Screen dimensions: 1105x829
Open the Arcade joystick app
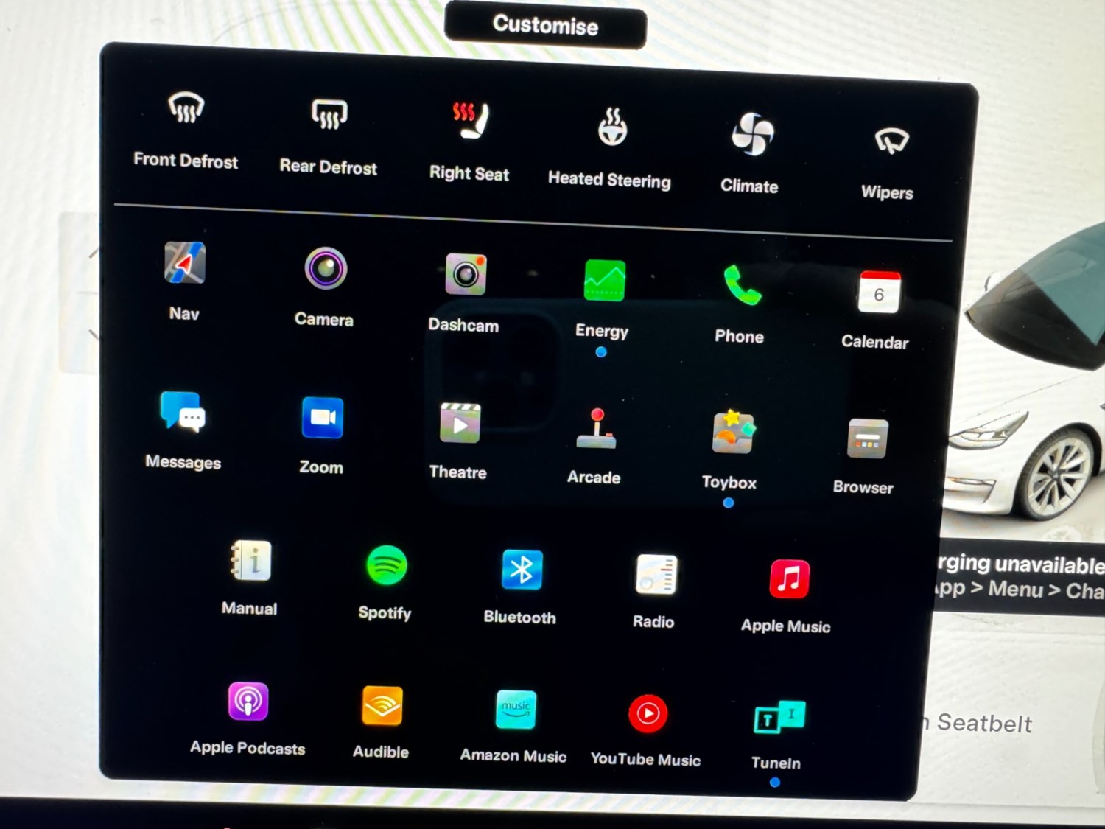[596, 428]
